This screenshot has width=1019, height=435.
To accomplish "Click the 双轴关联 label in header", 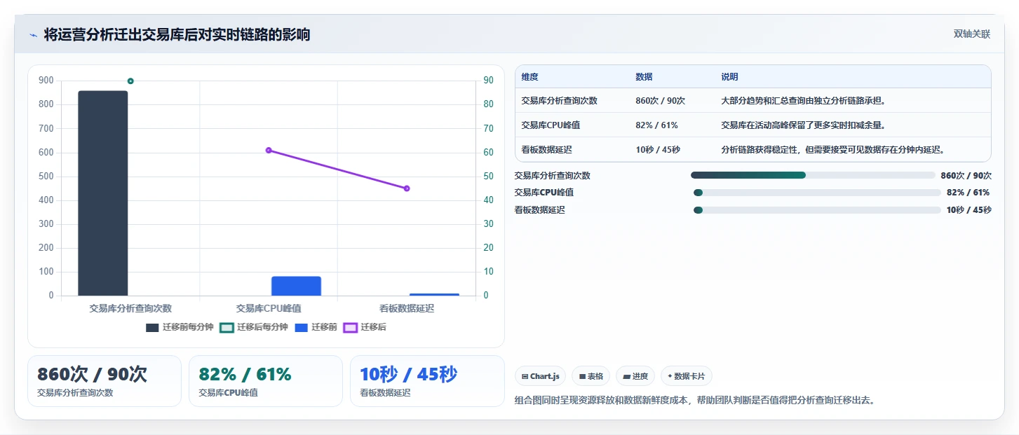I will coord(971,34).
